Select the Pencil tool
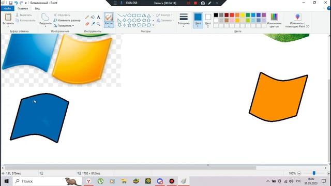Screen dimensions: 331x186 coord(87,17)
